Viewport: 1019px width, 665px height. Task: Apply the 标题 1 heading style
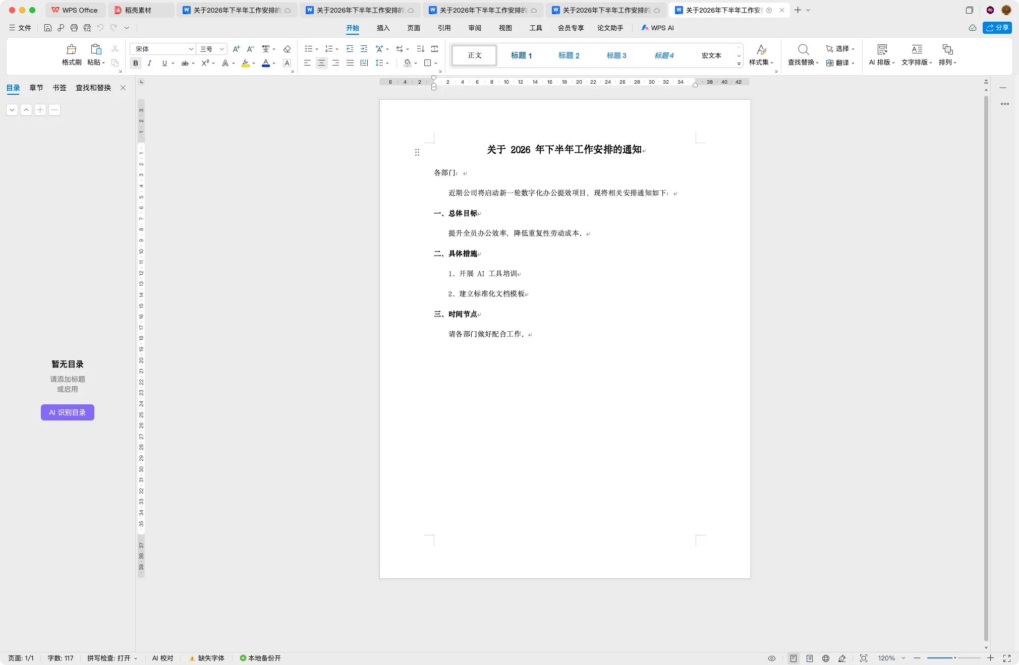tap(521, 55)
